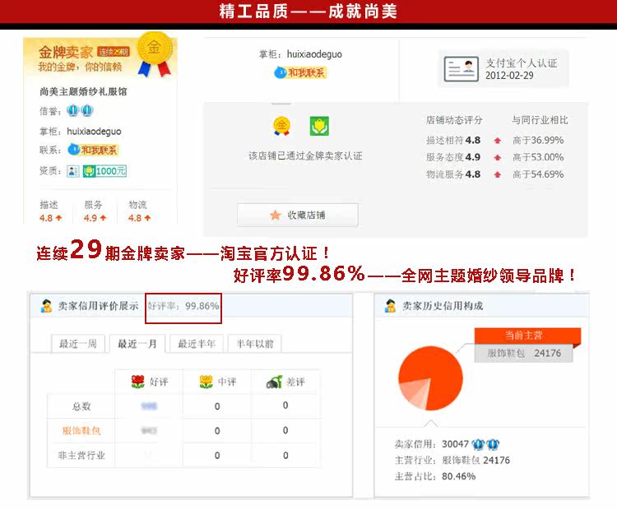Click 支付宝个人认证 text
This screenshot has width=617, height=510.
tap(522, 63)
